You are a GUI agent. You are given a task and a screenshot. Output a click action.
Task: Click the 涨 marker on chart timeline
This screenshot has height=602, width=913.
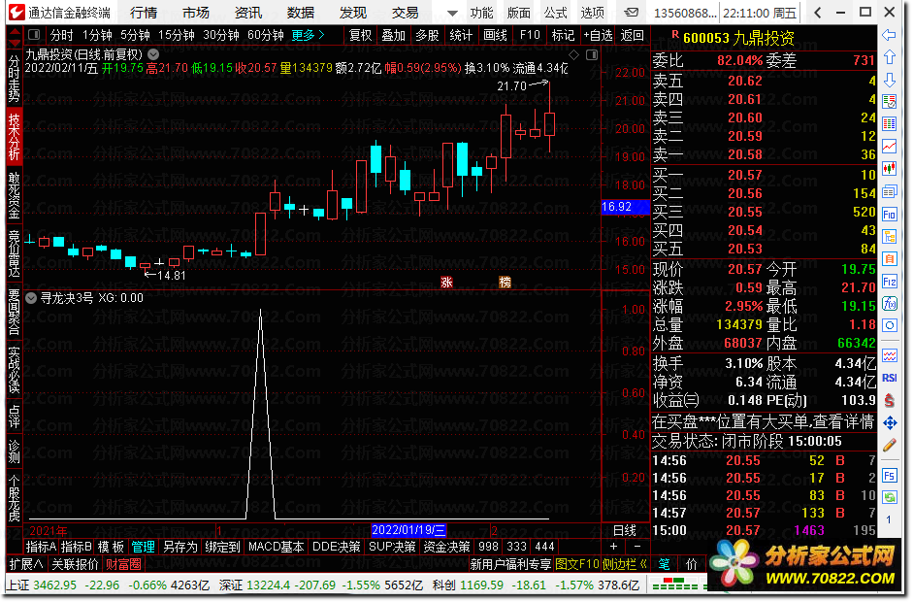[446, 282]
